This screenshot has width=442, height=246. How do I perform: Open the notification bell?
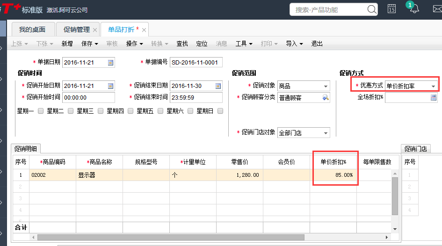[414, 8]
